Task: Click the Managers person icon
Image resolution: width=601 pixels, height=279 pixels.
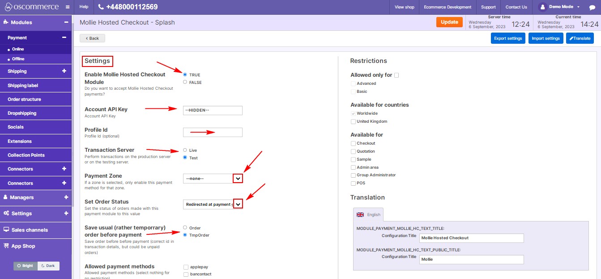Action: [x=6, y=197]
